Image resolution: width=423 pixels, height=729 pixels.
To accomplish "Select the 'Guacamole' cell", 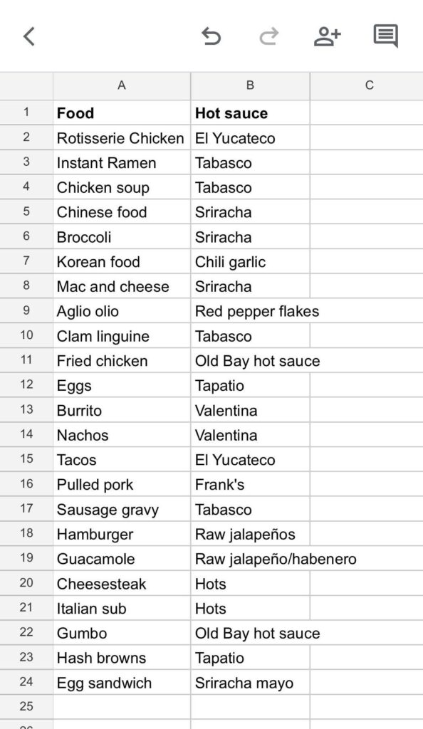I will pyautogui.click(x=121, y=559).
